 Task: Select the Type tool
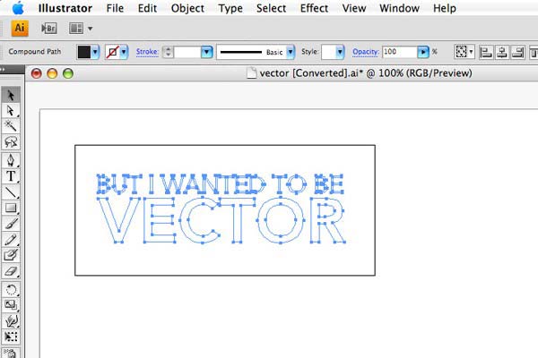[11, 176]
